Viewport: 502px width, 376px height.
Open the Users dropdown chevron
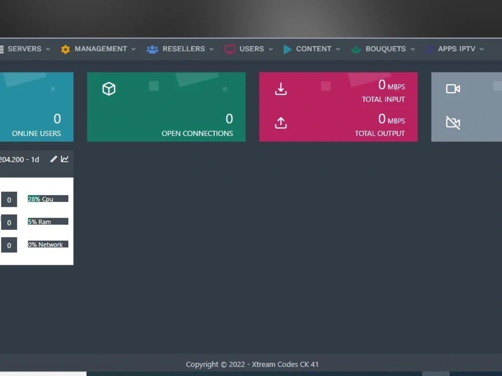271,49
